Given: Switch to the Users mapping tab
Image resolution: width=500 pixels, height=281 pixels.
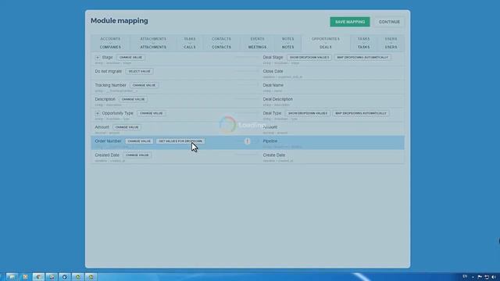Looking at the screenshot, I should point(391,43).
